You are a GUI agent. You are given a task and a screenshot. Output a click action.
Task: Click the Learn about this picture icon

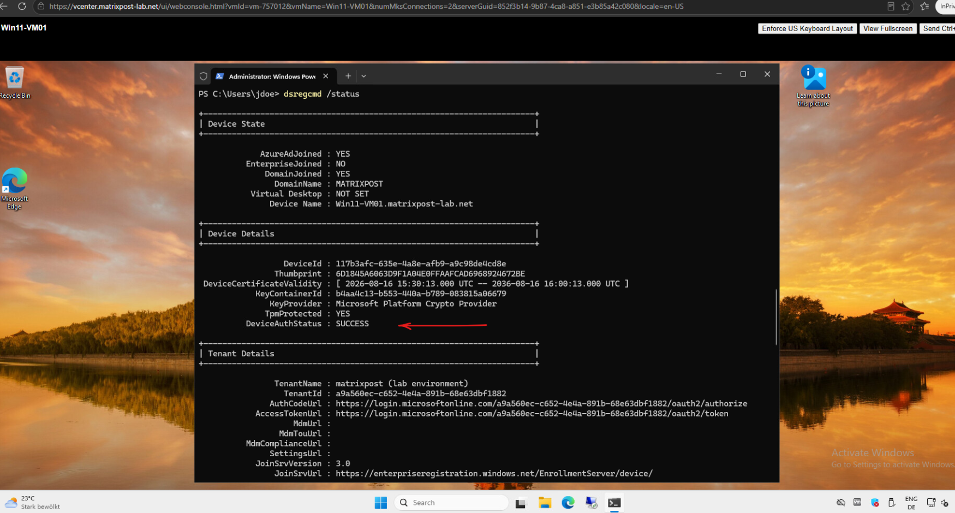(x=813, y=85)
